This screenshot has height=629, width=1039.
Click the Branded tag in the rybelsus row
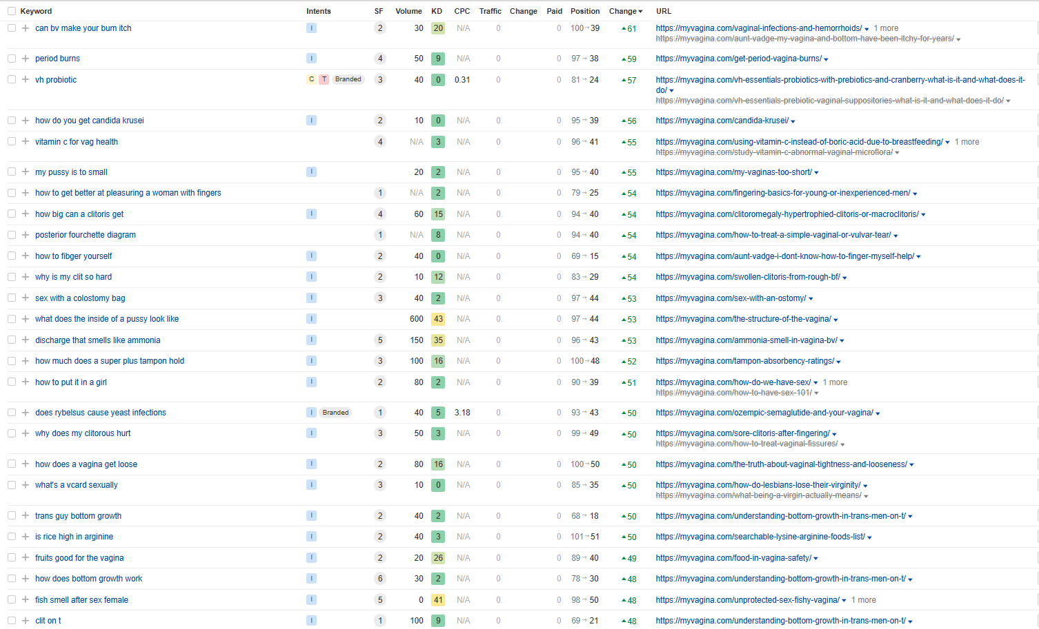[335, 413]
